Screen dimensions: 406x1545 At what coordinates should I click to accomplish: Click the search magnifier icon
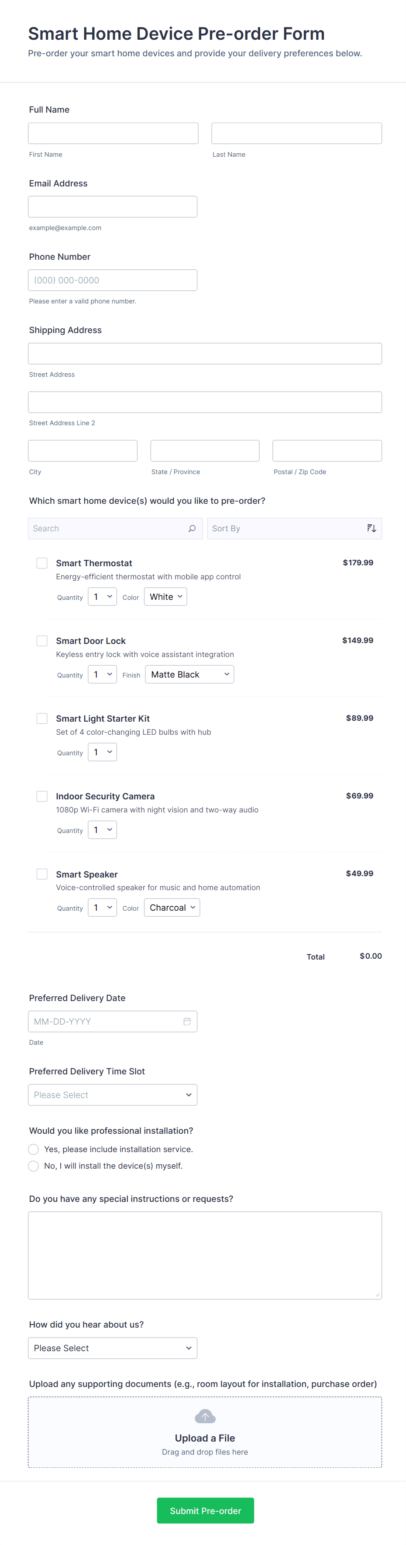point(192,528)
